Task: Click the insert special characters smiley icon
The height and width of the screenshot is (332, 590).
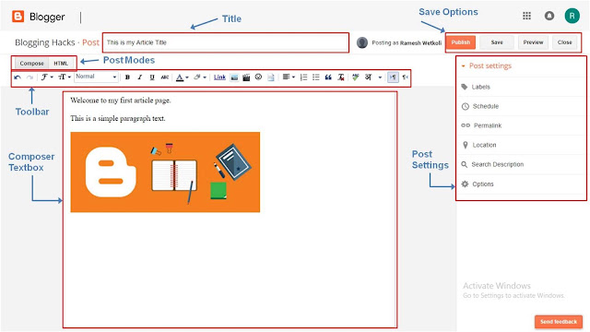Action: pos(258,77)
